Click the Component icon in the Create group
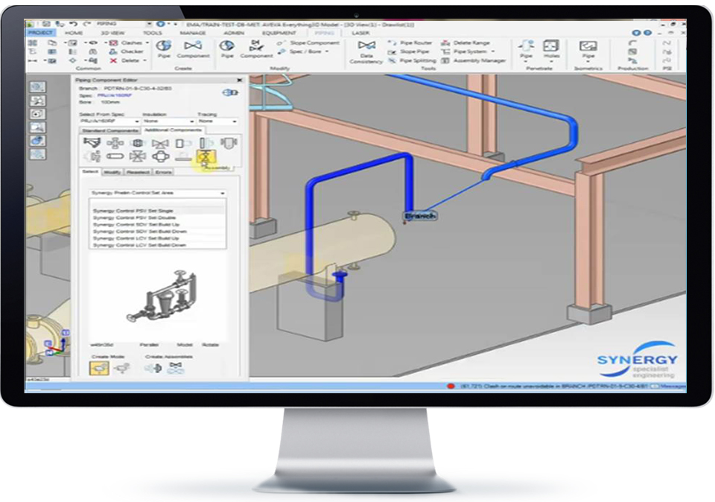 click(x=193, y=48)
